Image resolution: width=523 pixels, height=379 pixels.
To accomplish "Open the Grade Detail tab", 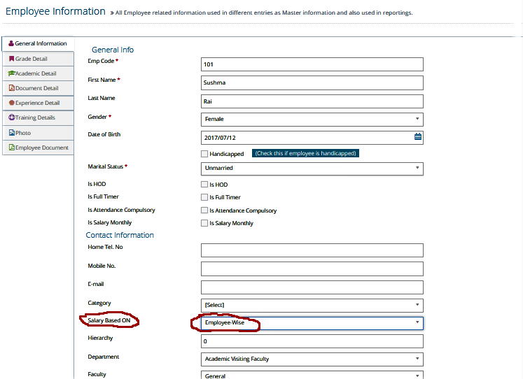I will click(x=38, y=59).
